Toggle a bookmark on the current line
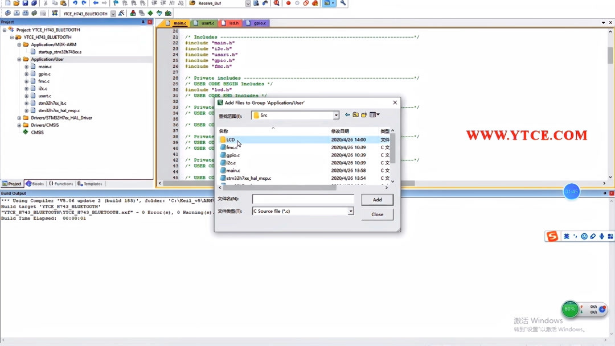This screenshot has height=346, width=615. pos(116,3)
